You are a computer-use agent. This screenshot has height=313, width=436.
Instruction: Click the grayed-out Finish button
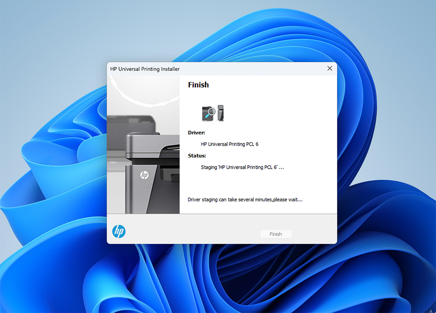point(276,234)
